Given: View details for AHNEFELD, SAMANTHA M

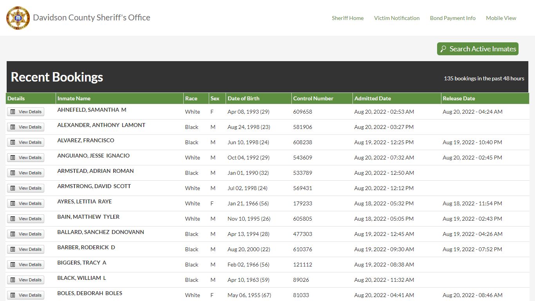Looking at the screenshot, I should [x=26, y=112].
